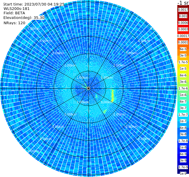The height and width of the screenshot is (177, 189).
Task: Click the northeast 3.00km ring label
Action: [131, 53]
